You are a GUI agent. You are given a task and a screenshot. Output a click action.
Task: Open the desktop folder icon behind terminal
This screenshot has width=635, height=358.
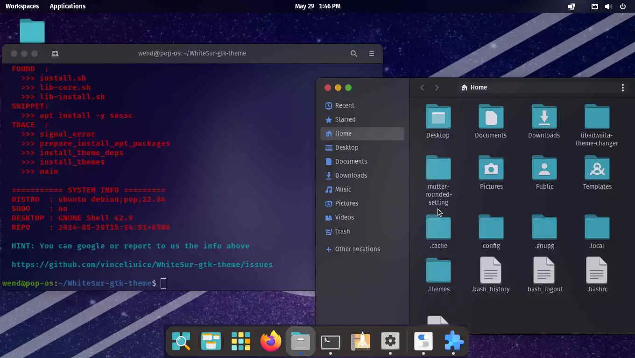click(32, 31)
